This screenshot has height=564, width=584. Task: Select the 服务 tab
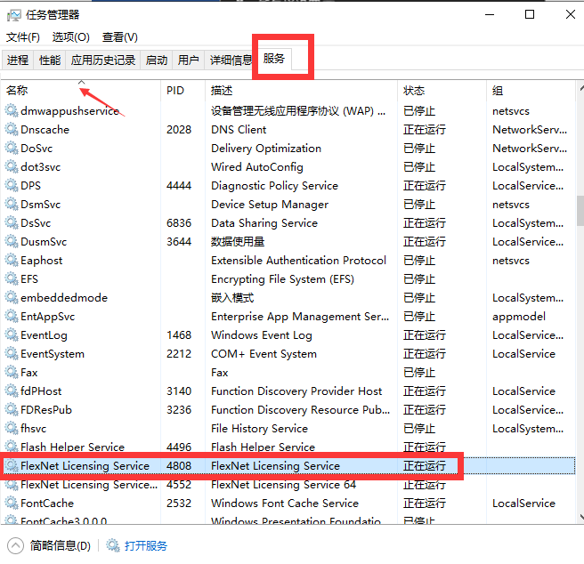point(274,59)
